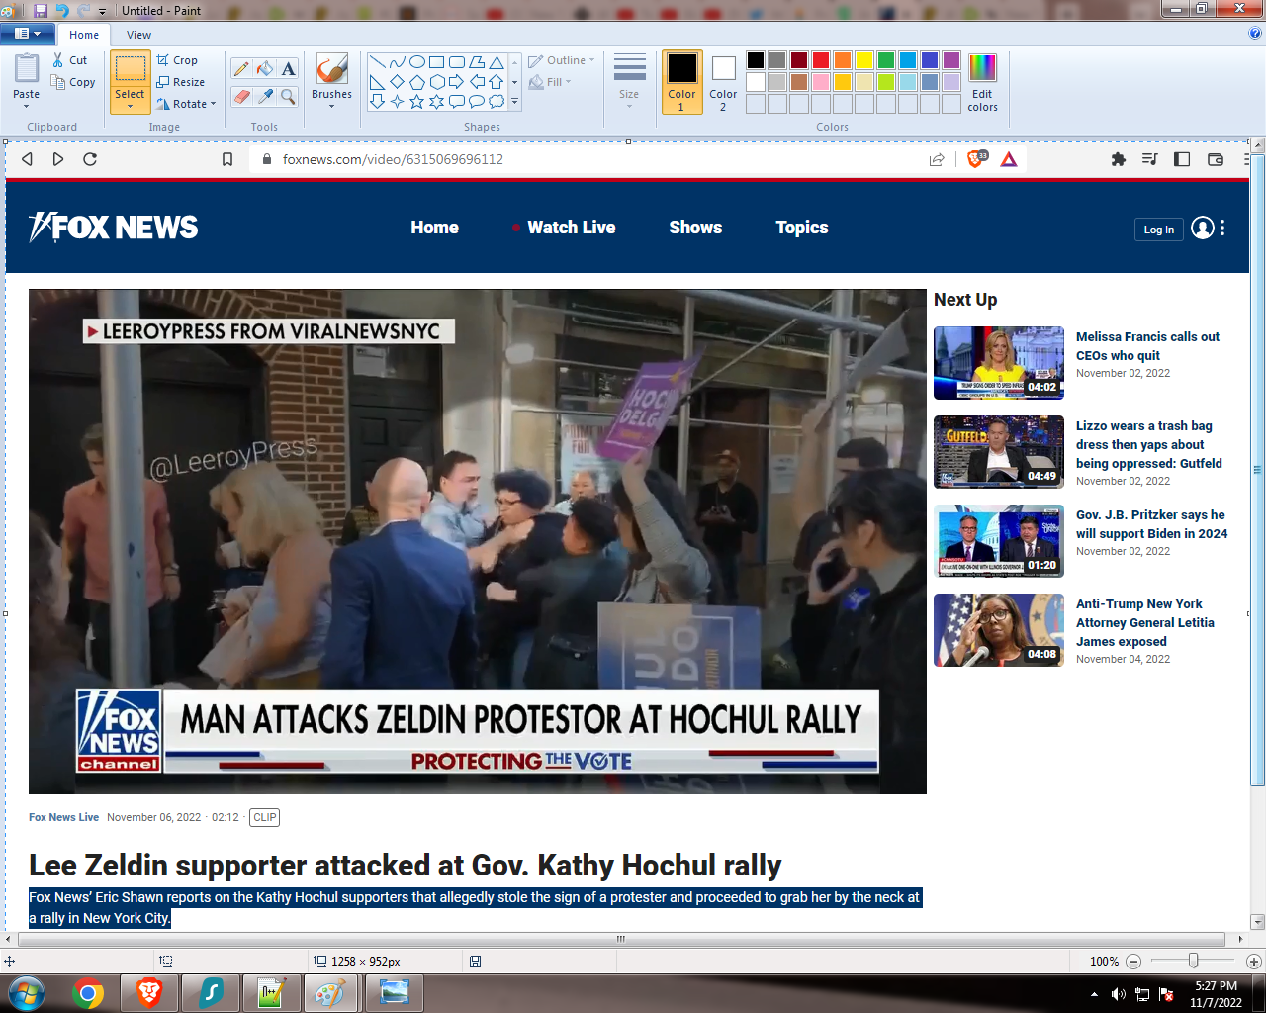This screenshot has height=1013, width=1266.
Task: Select the five-point star shape
Action: click(416, 101)
